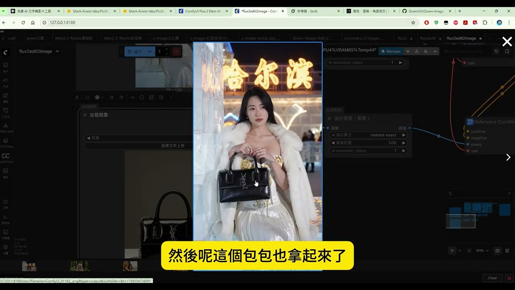Click the share arrow icon beside Manager
The image size is (515, 290).
click(435, 51)
